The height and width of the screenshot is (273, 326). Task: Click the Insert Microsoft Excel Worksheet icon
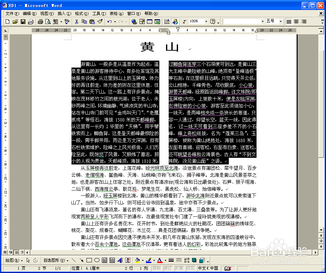pos(157,21)
